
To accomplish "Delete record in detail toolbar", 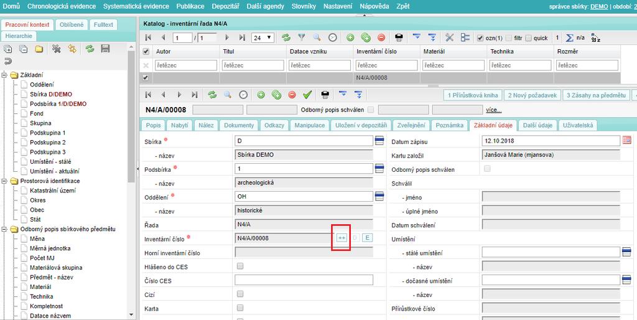I will coord(292,95).
